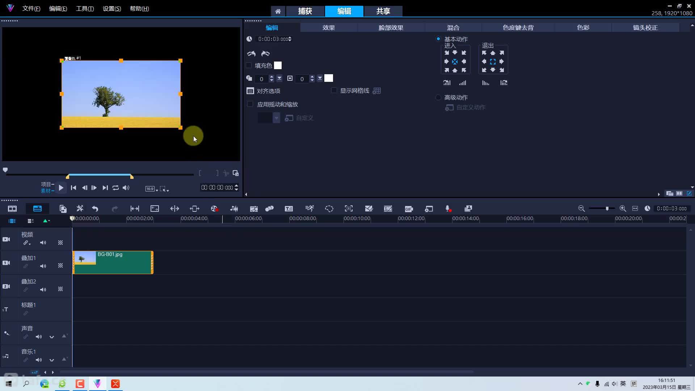Open the 镜头校正 tab
The image size is (695, 391).
(x=645, y=28)
